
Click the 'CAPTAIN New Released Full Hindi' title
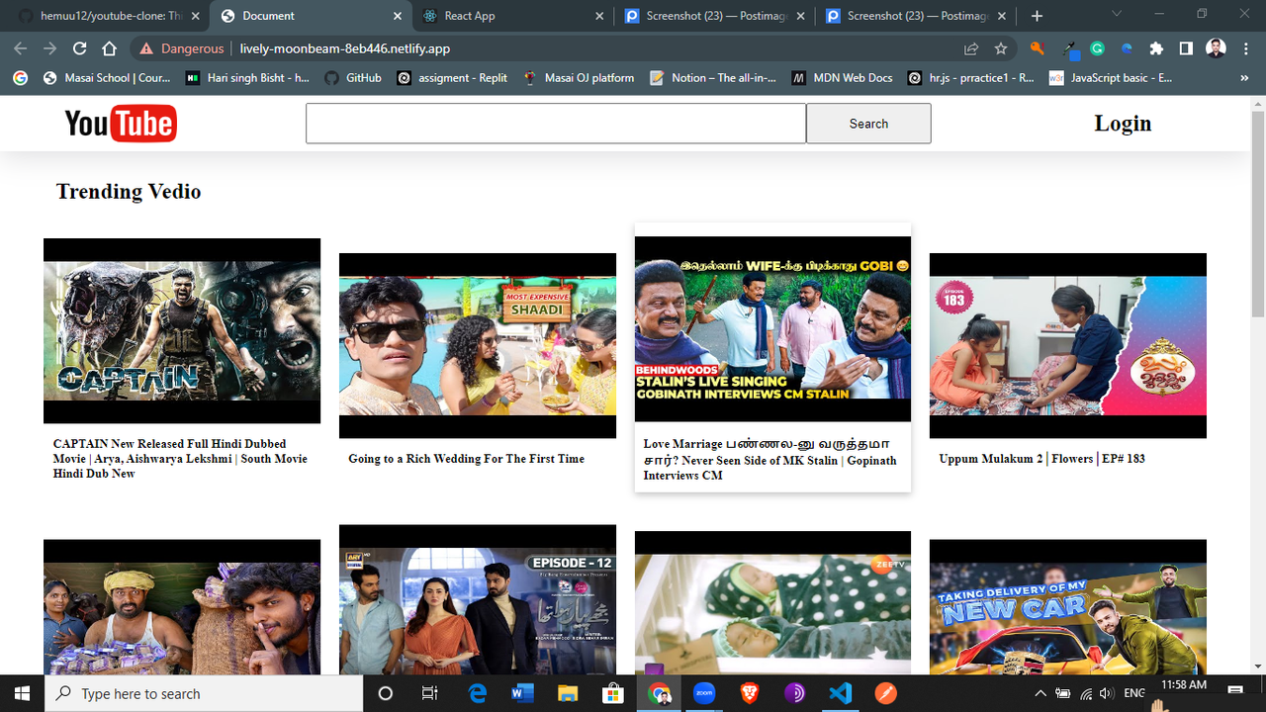coord(180,459)
